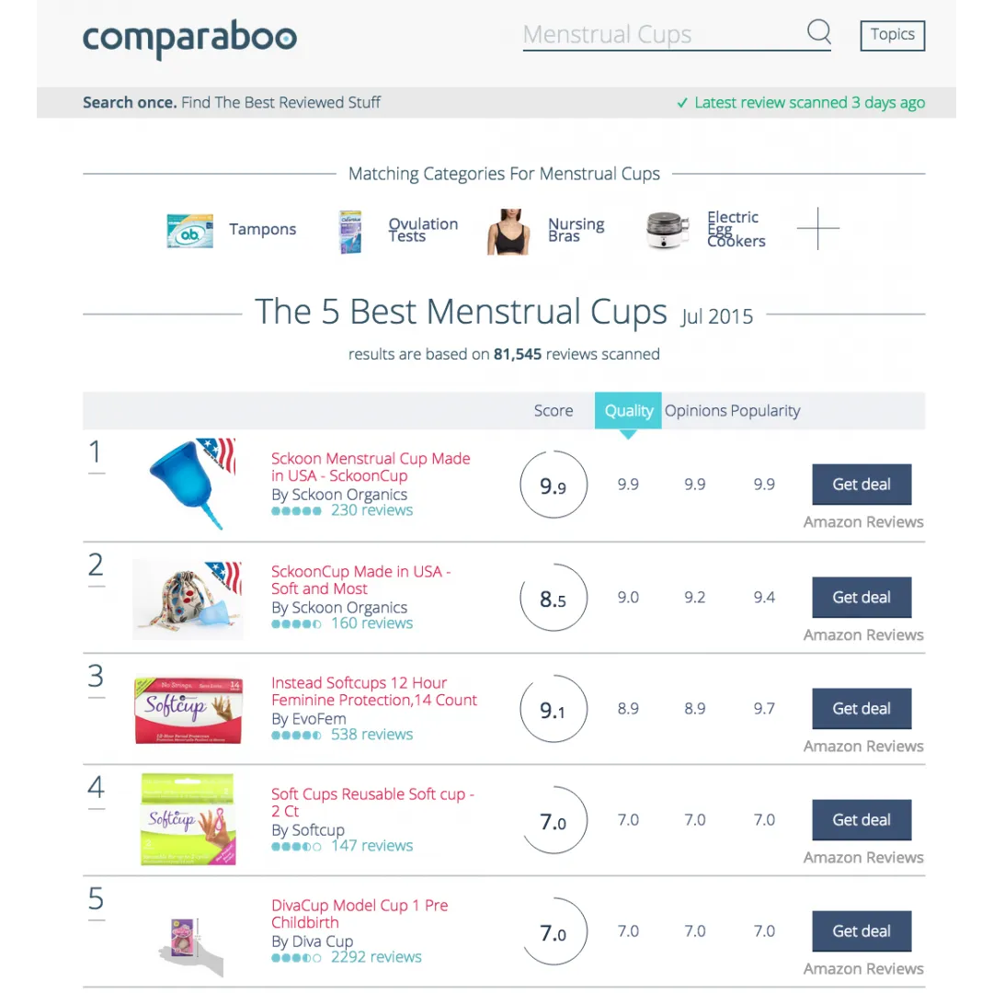This screenshot has width=993, height=993.
Task: Click the comparaboo logo
Action: (189, 38)
